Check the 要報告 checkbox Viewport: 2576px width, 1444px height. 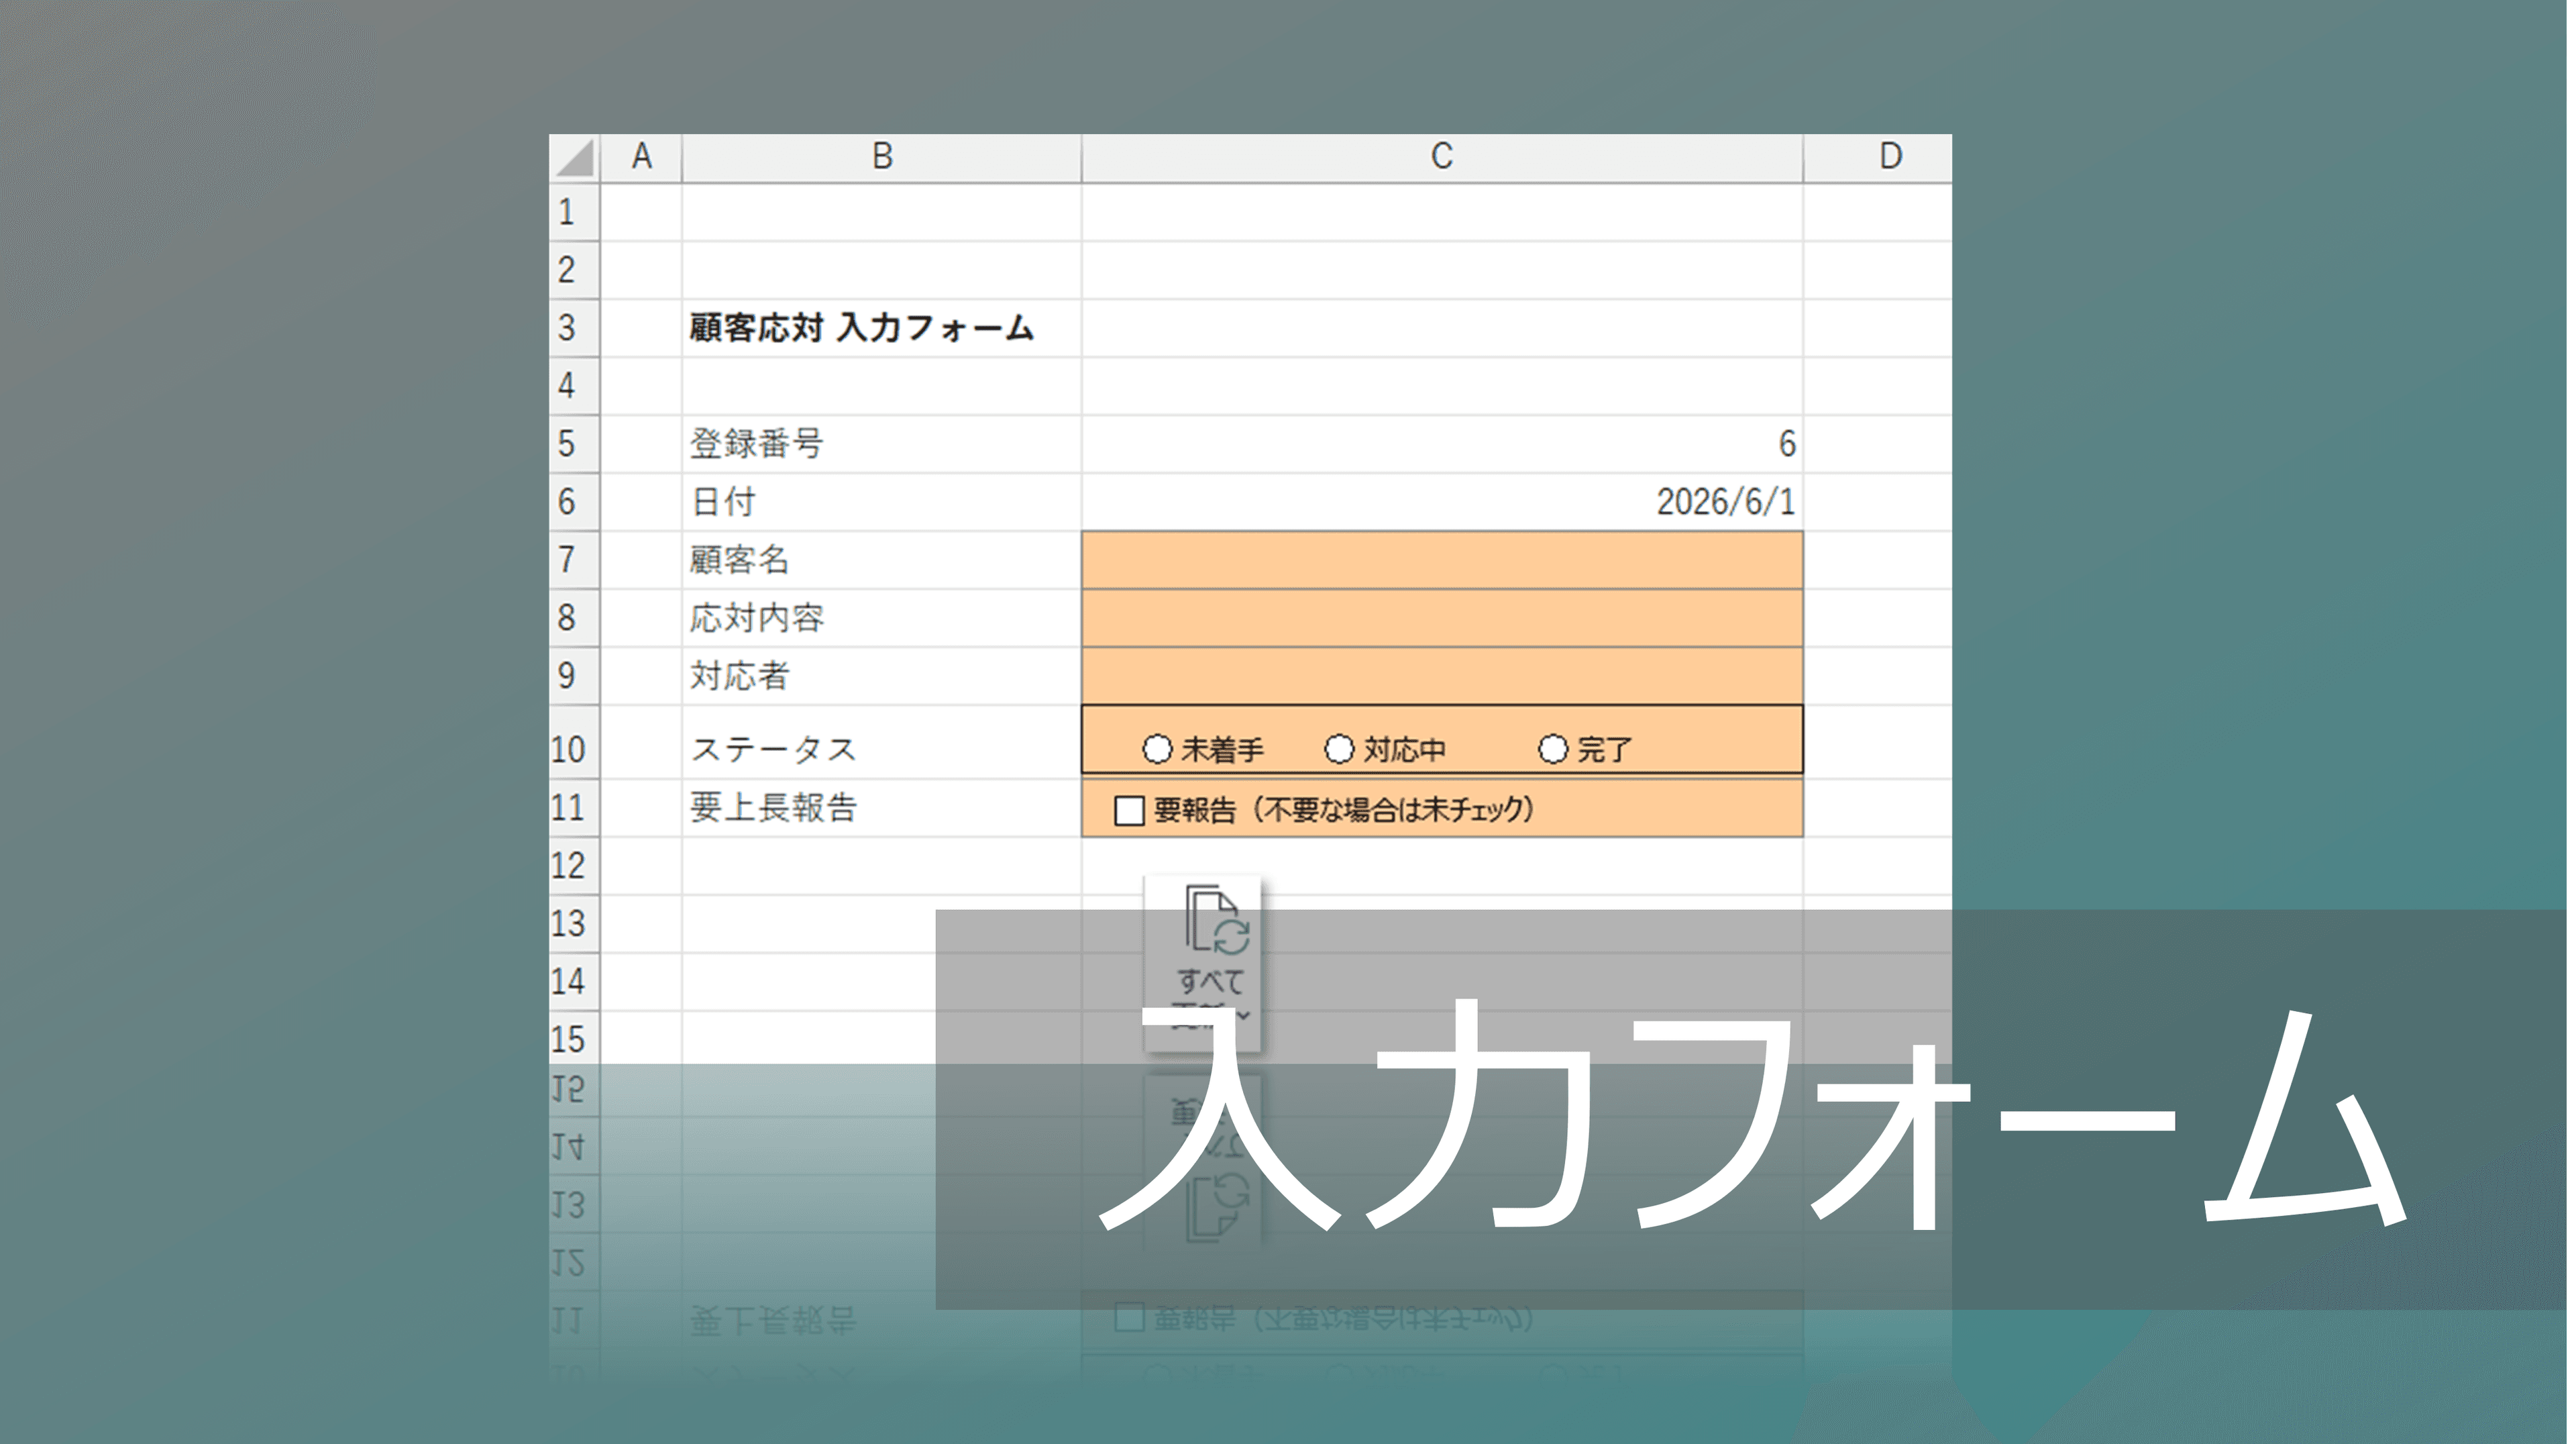(x=1129, y=810)
